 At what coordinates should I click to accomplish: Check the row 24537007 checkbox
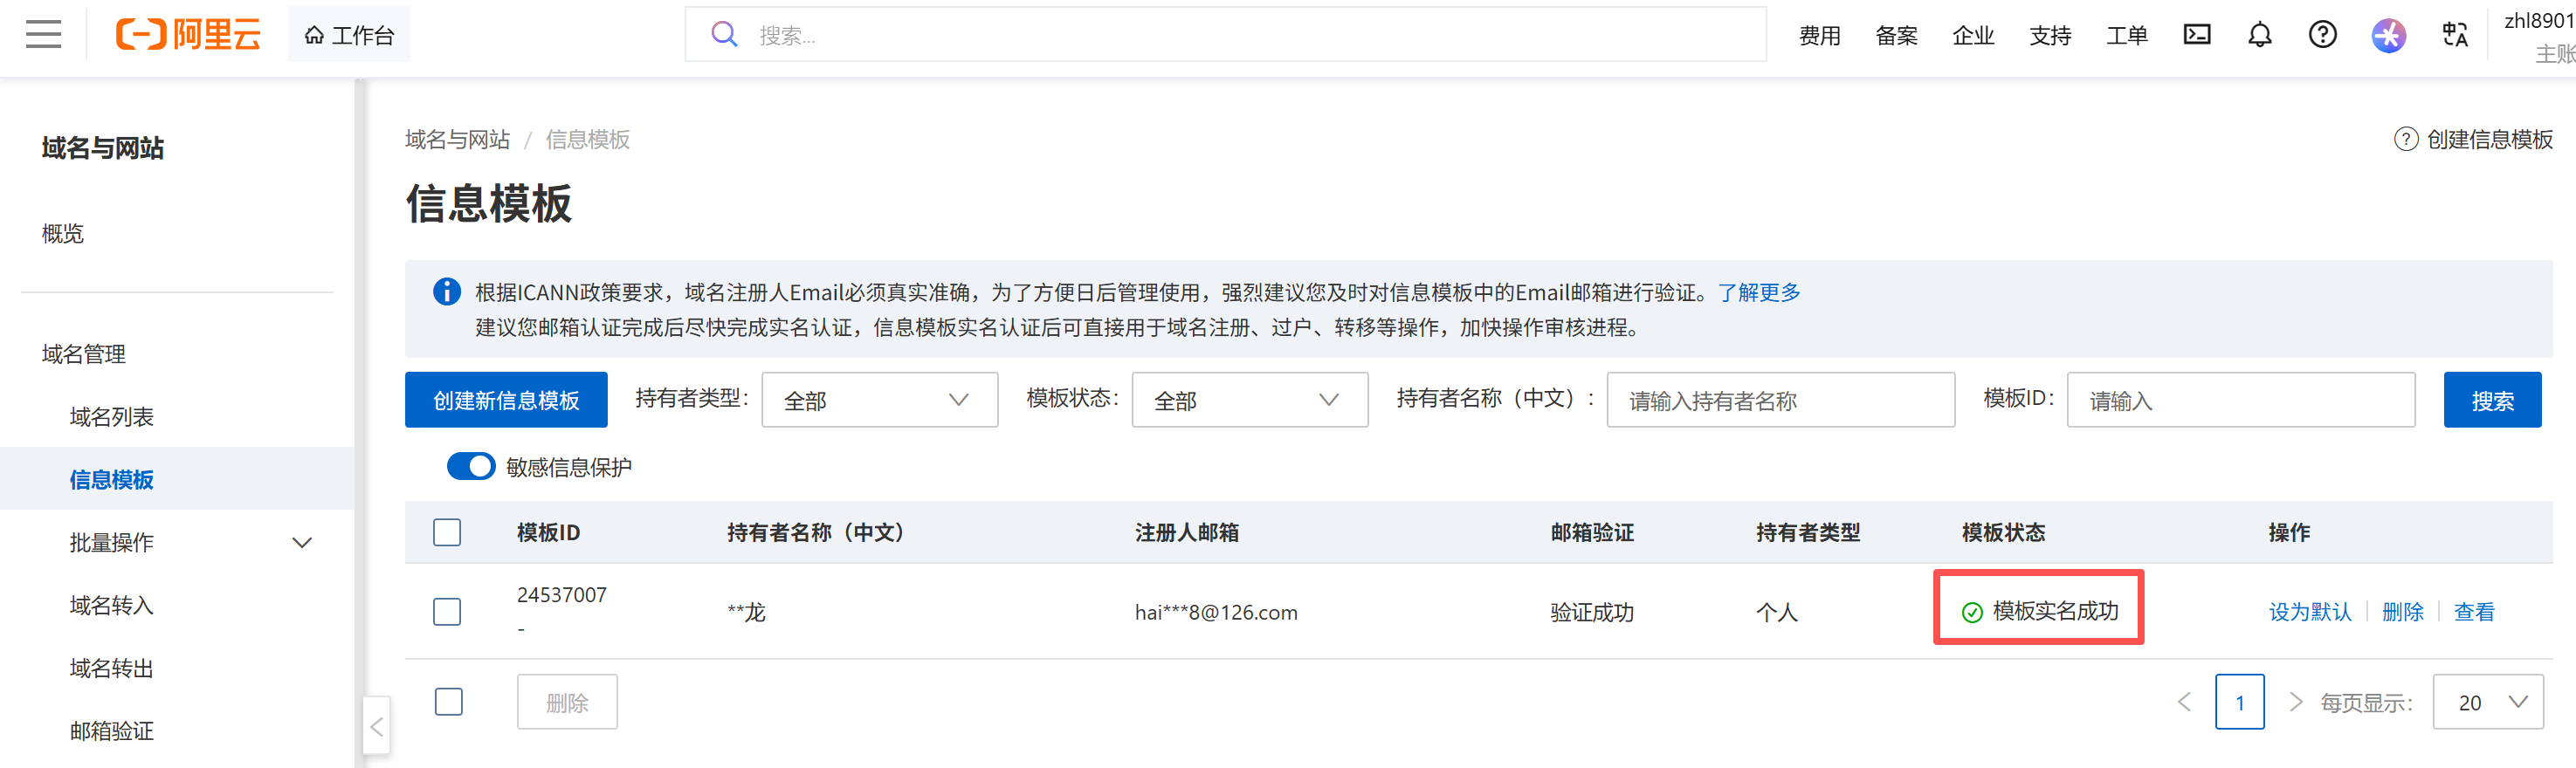click(x=447, y=612)
